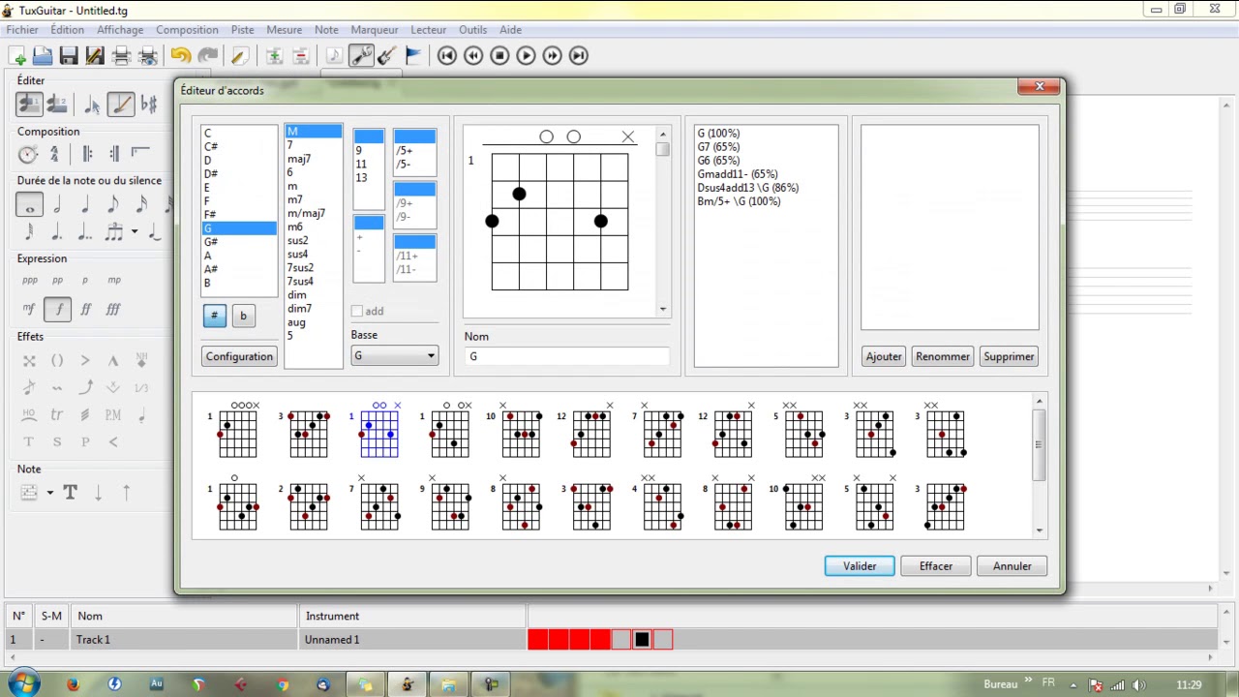Screen dimensions: 1239x697
Task: Toggle flat (b) accidental mode button
Action: coord(243,316)
